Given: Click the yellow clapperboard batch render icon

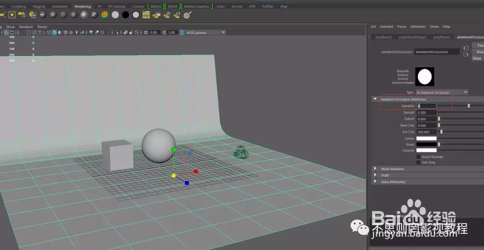Looking at the screenshot, I should click(157, 15).
